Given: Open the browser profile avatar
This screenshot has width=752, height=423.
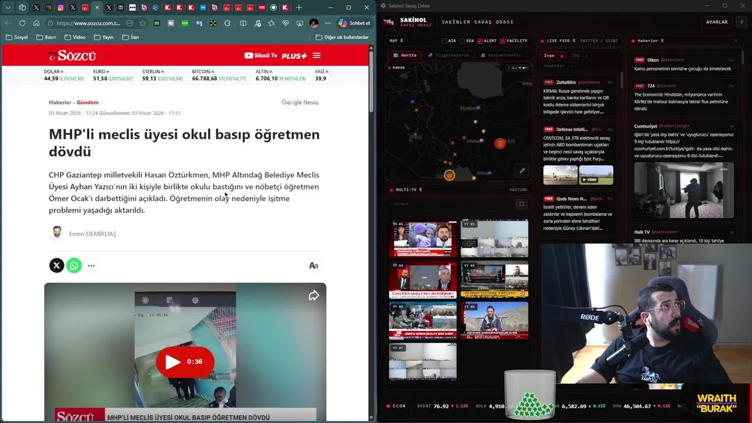Looking at the screenshot, I should click(x=314, y=23).
